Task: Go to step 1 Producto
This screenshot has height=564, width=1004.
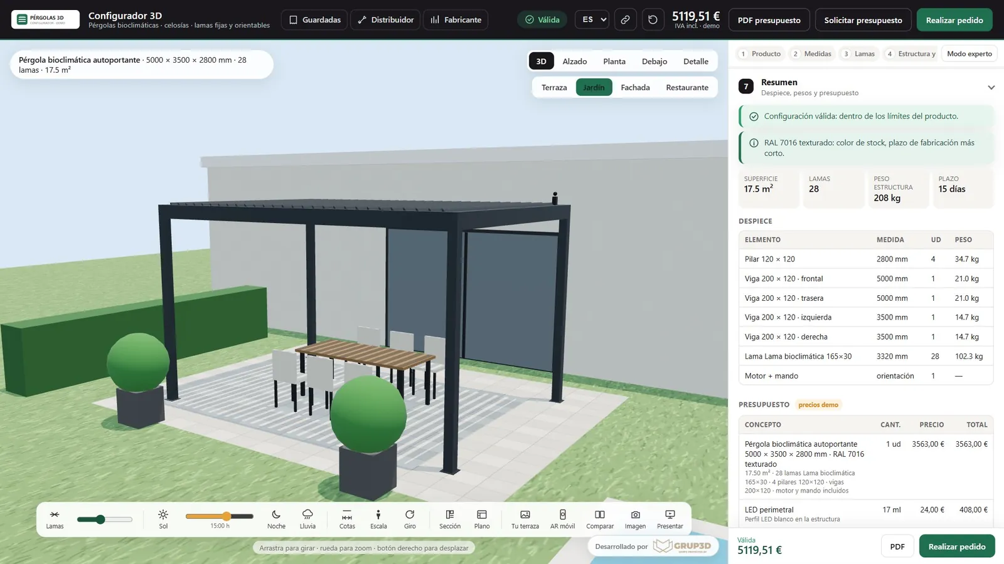Action: point(760,54)
